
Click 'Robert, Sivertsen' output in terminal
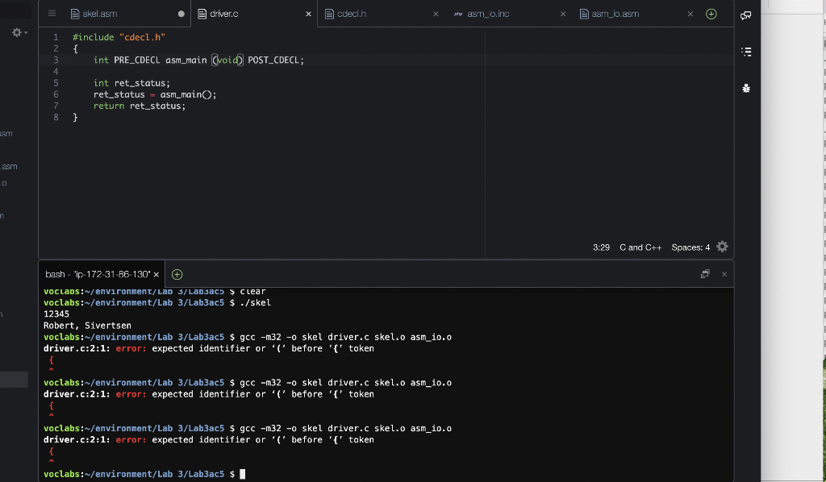[87, 326]
